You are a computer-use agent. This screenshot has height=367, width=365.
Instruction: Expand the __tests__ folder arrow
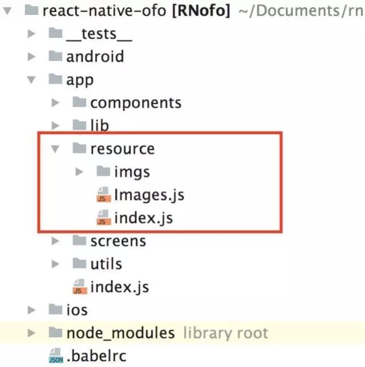click(x=31, y=34)
